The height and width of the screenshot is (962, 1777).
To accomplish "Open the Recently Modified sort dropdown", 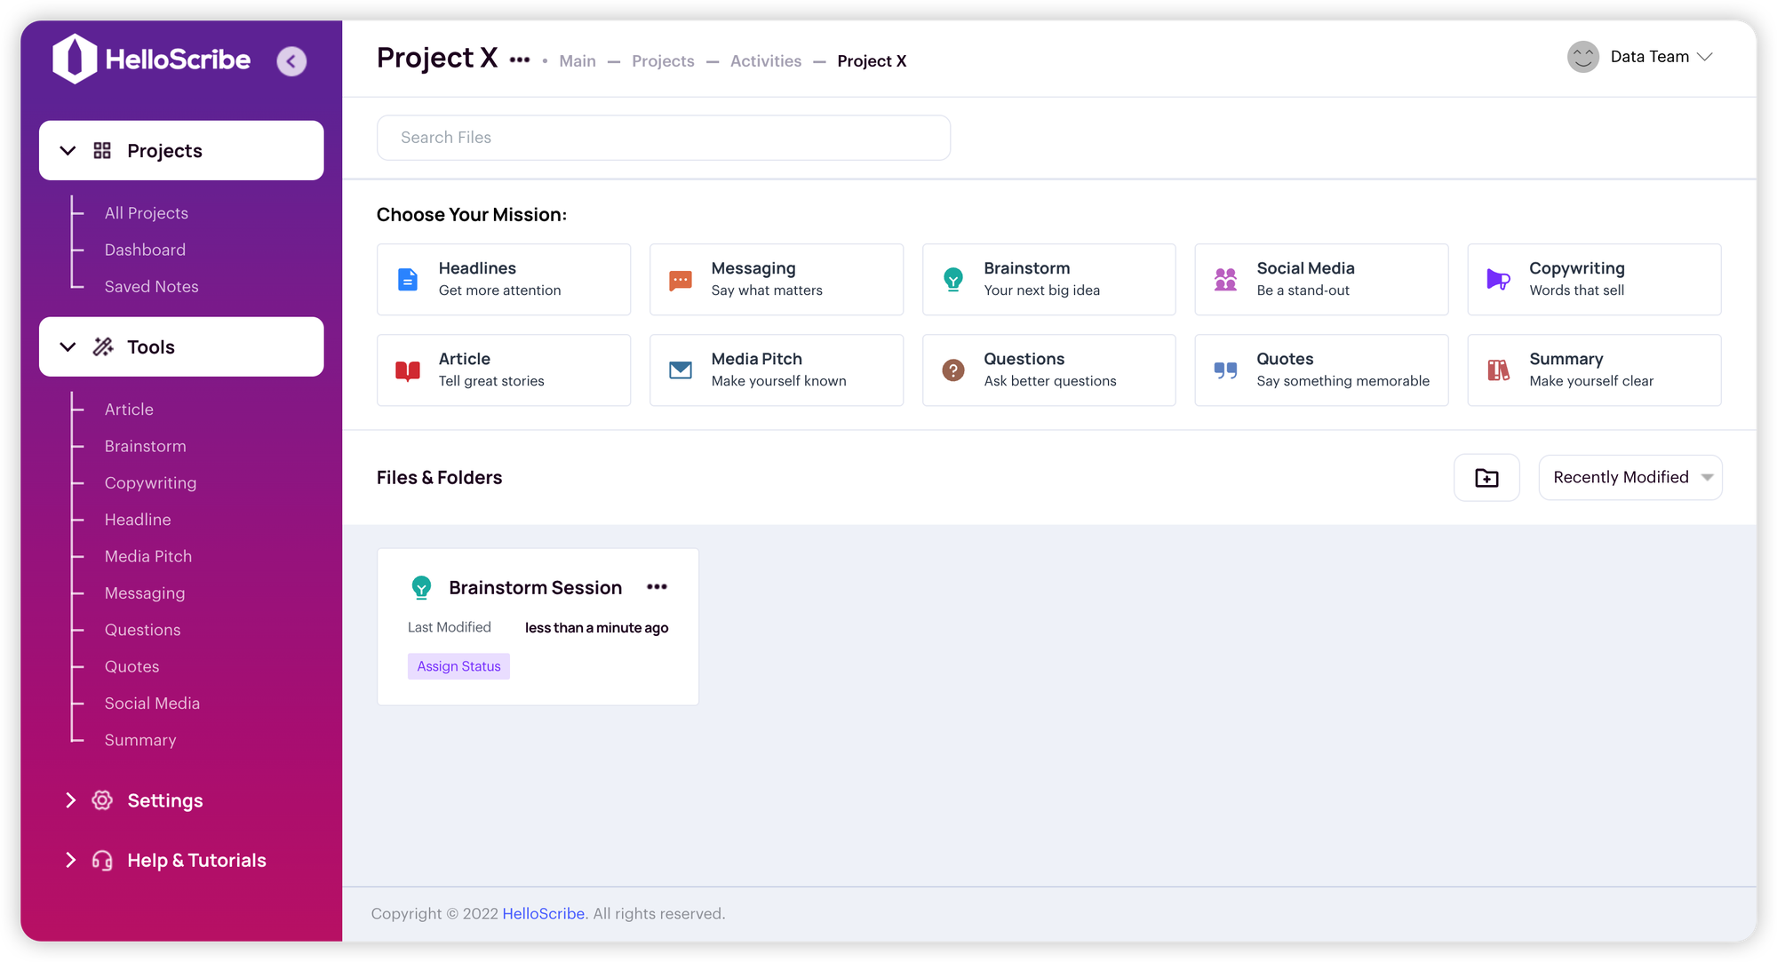I will 1630,478.
